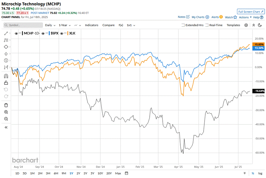Toggle $SPX series visibility eye
The width and height of the screenshot is (266, 178).
(x=43, y=34)
